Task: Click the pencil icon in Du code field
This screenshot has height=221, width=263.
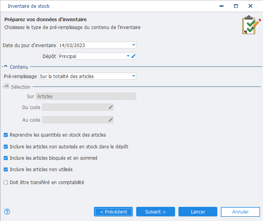Action: [110, 107]
